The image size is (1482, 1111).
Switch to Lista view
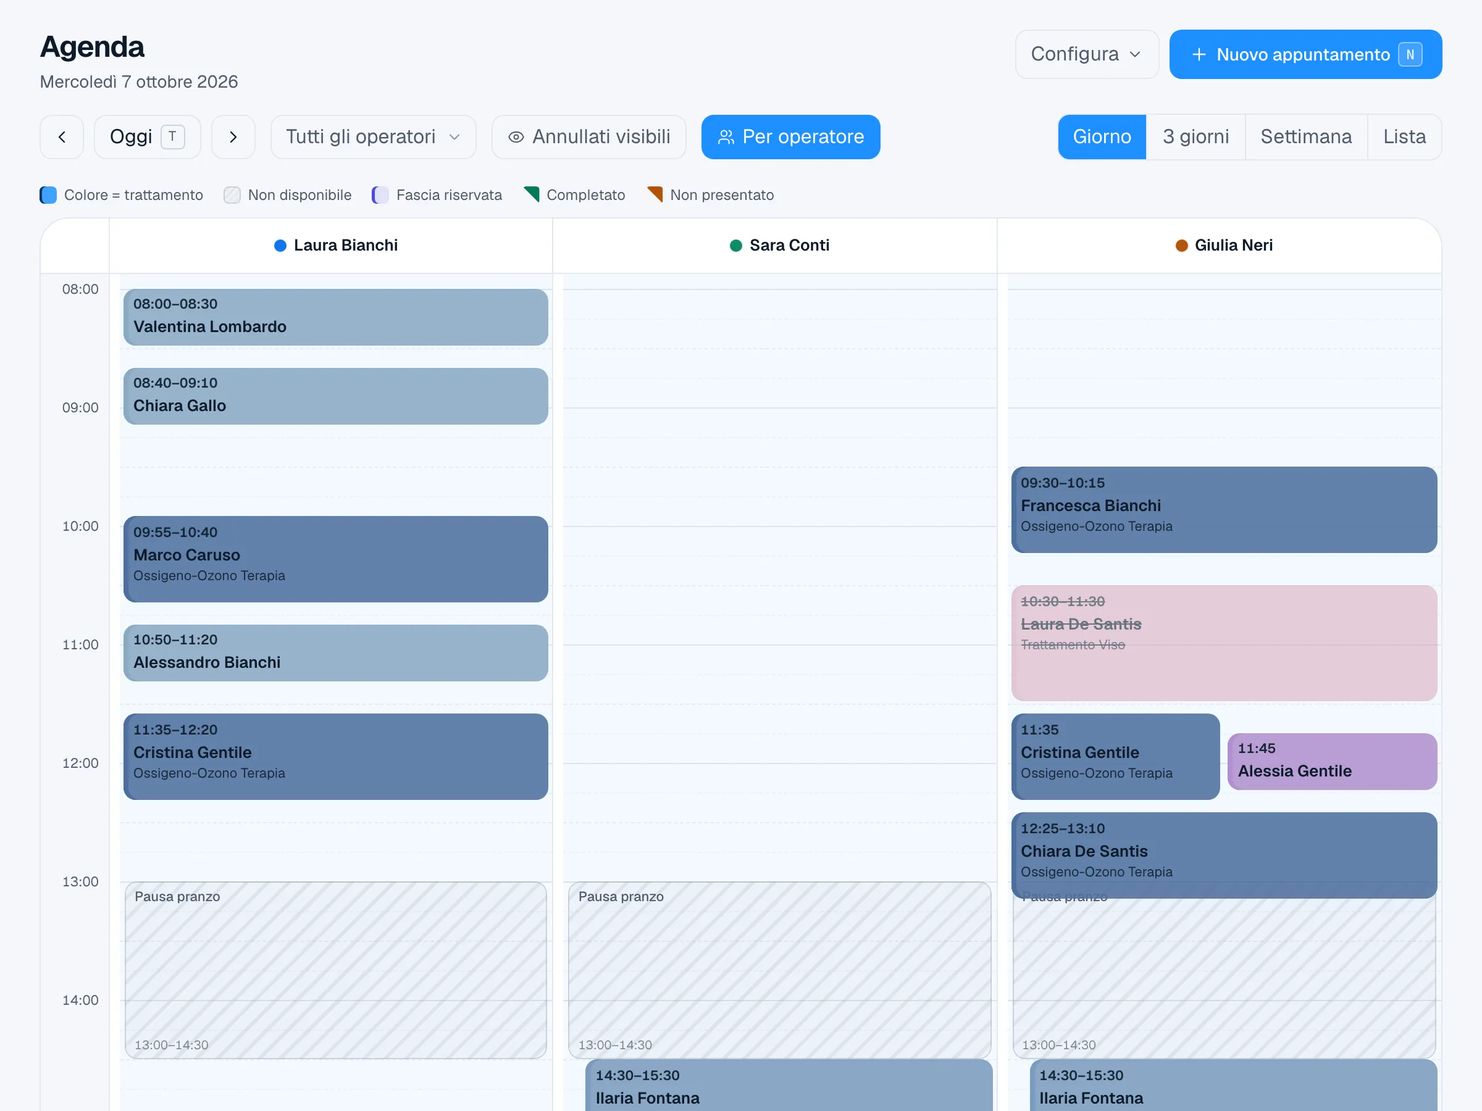(1404, 136)
